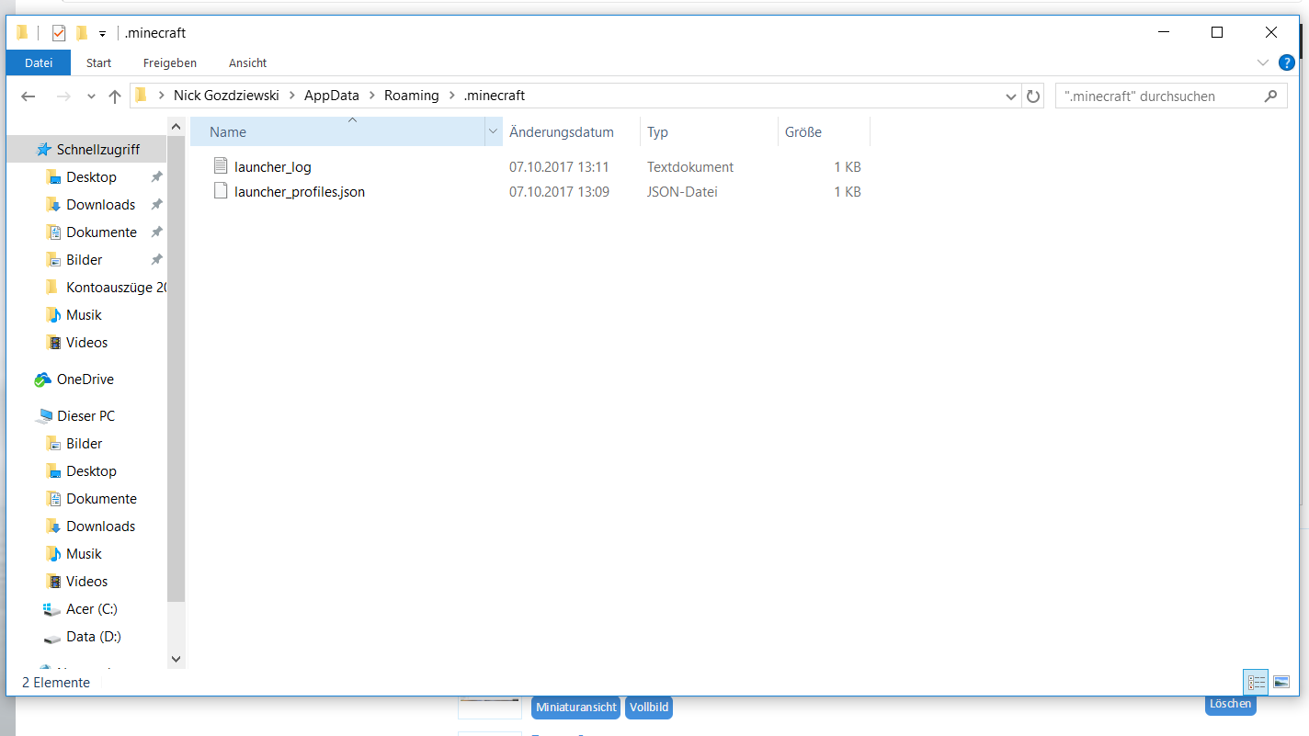Open the Datei menu tab
The image size is (1309, 736).
point(39,62)
